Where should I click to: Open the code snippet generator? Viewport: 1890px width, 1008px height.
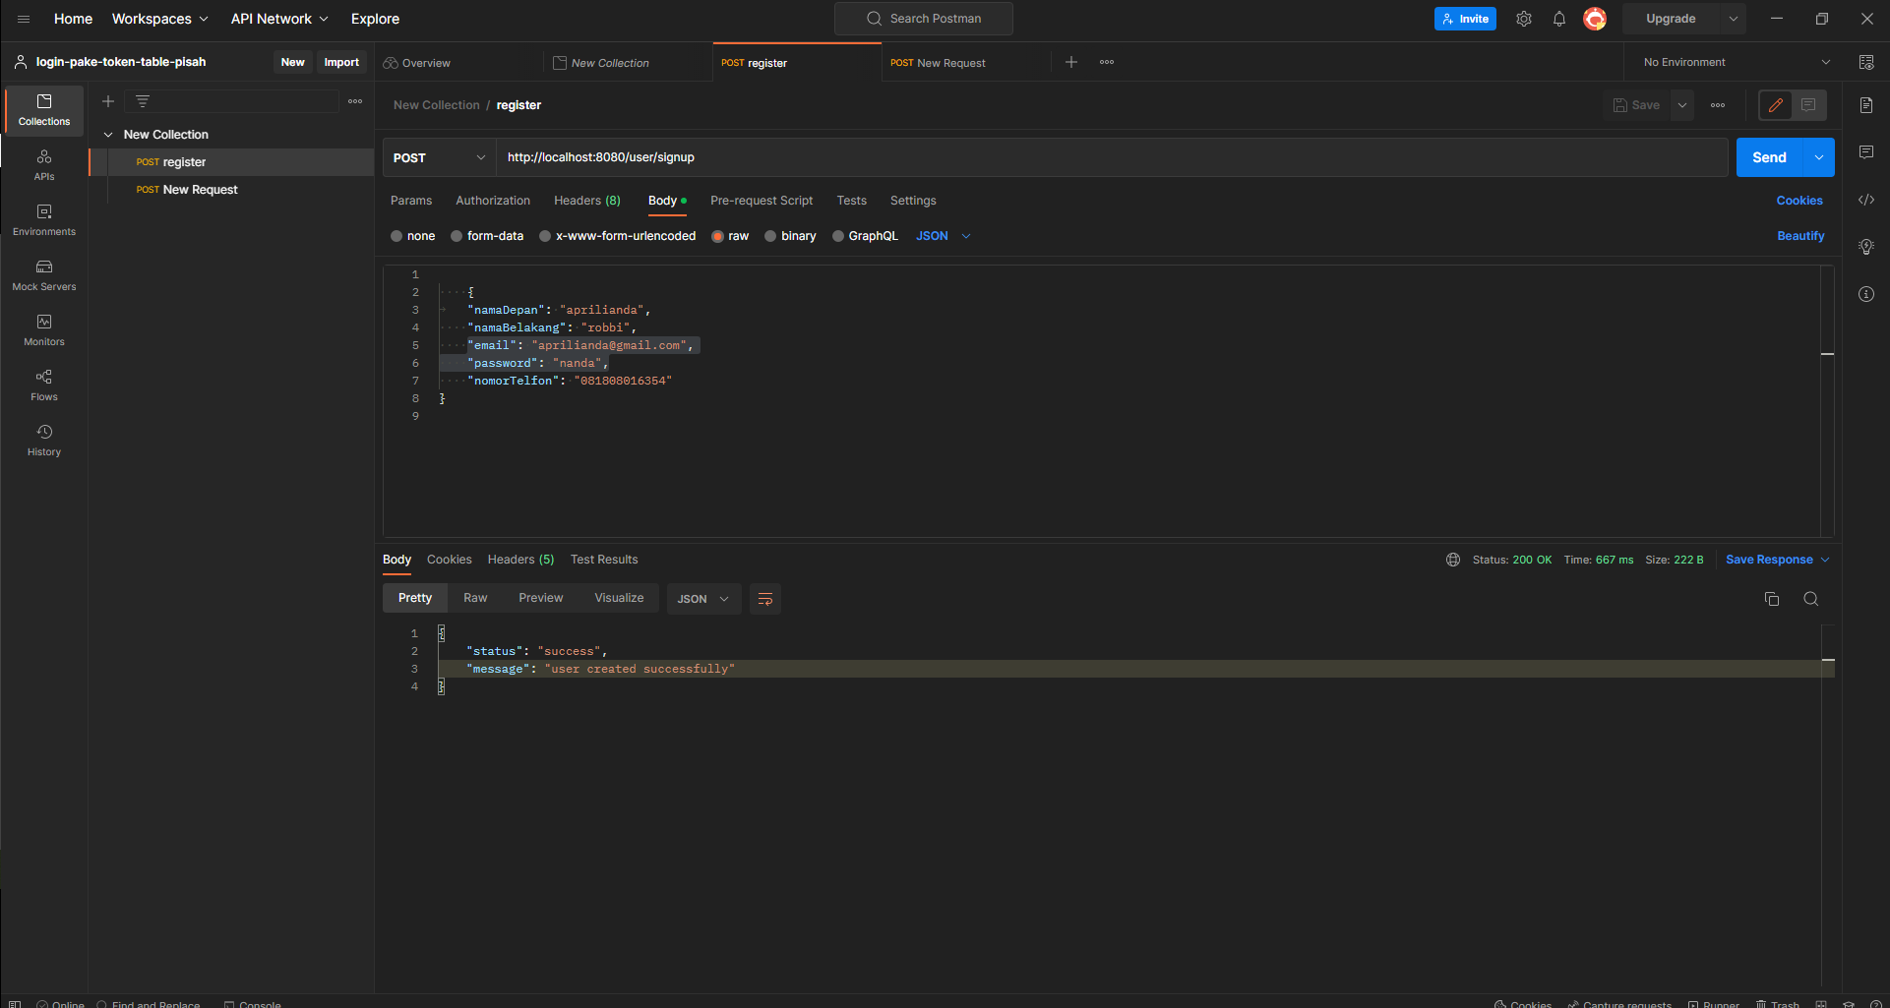point(1866,200)
